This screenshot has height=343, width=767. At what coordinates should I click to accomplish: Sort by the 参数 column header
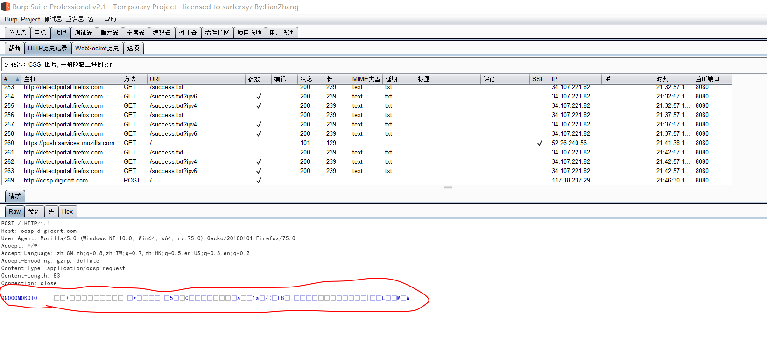258,79
